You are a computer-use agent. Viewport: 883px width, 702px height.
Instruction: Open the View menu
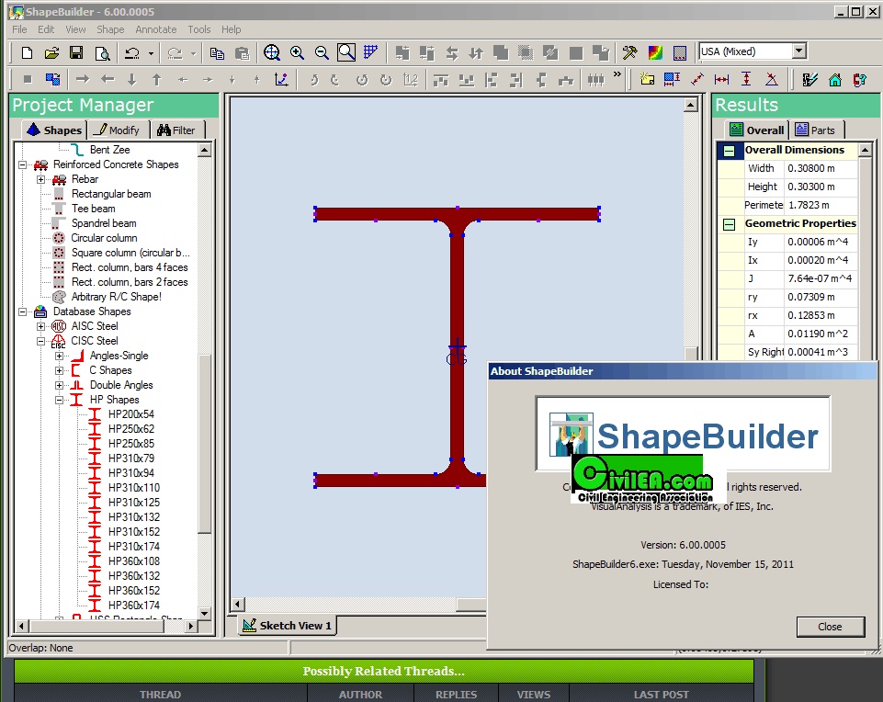[75, 29]
